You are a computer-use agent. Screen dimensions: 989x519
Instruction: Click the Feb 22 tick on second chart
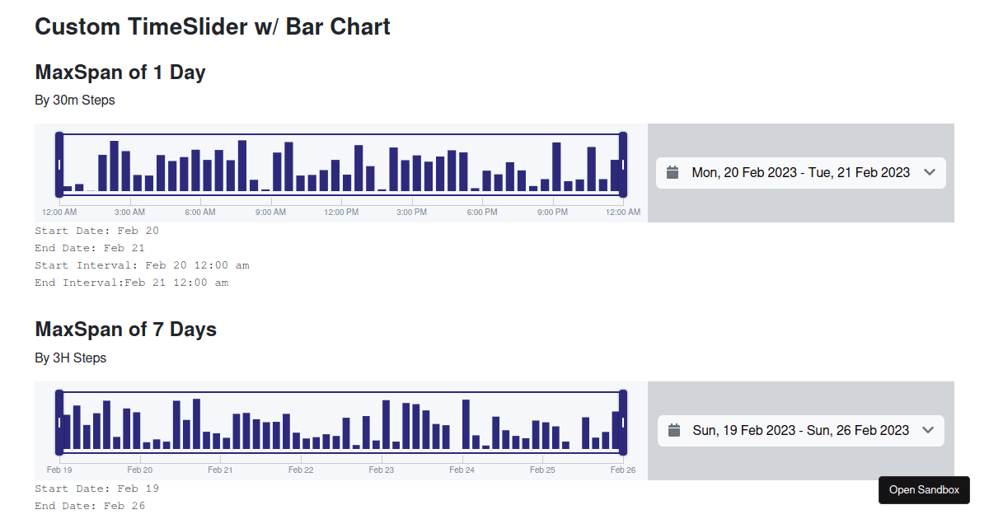click(301, 470)
